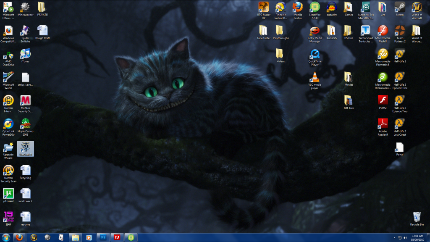Open the New folder icon

(x=264, y=32)
